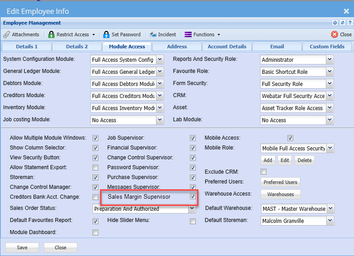Click the red Close icon in toolbar

point(335,34)
